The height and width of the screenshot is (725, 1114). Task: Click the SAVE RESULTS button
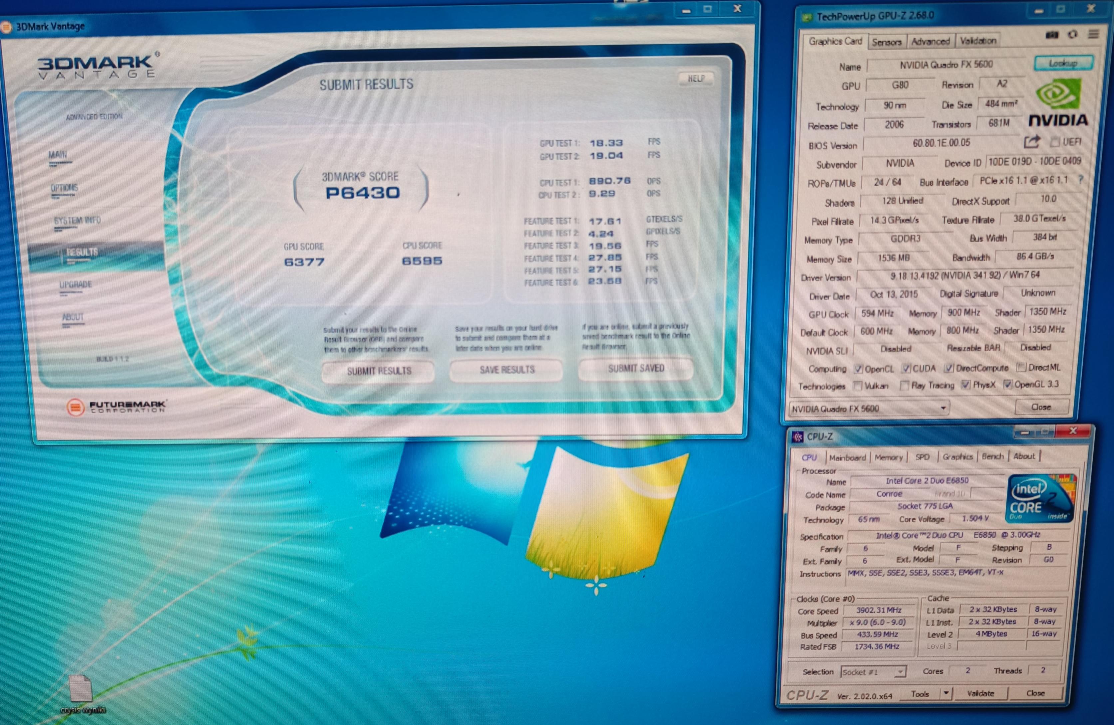click(x=507, y=370)
